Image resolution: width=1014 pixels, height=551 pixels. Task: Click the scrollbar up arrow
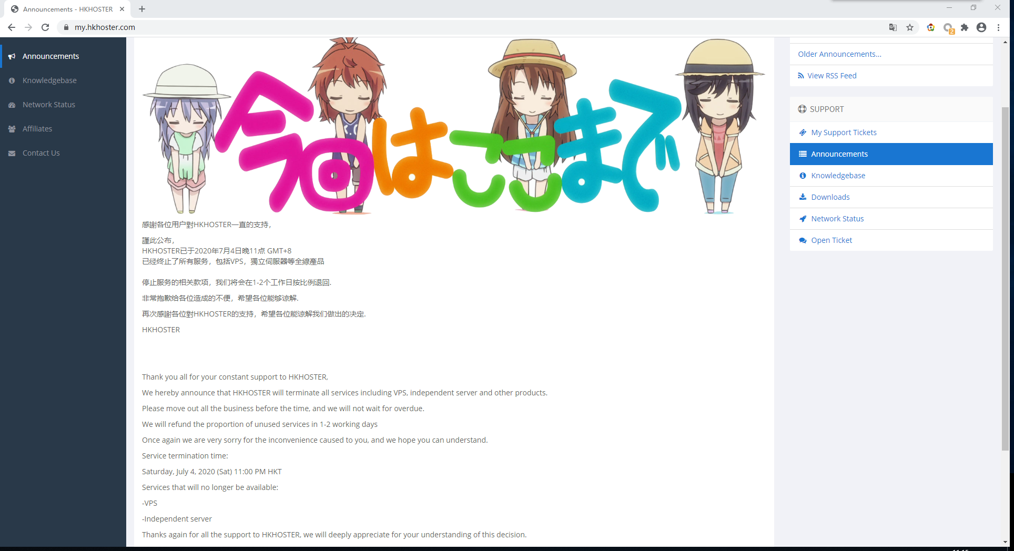[x=1005, y=42]
